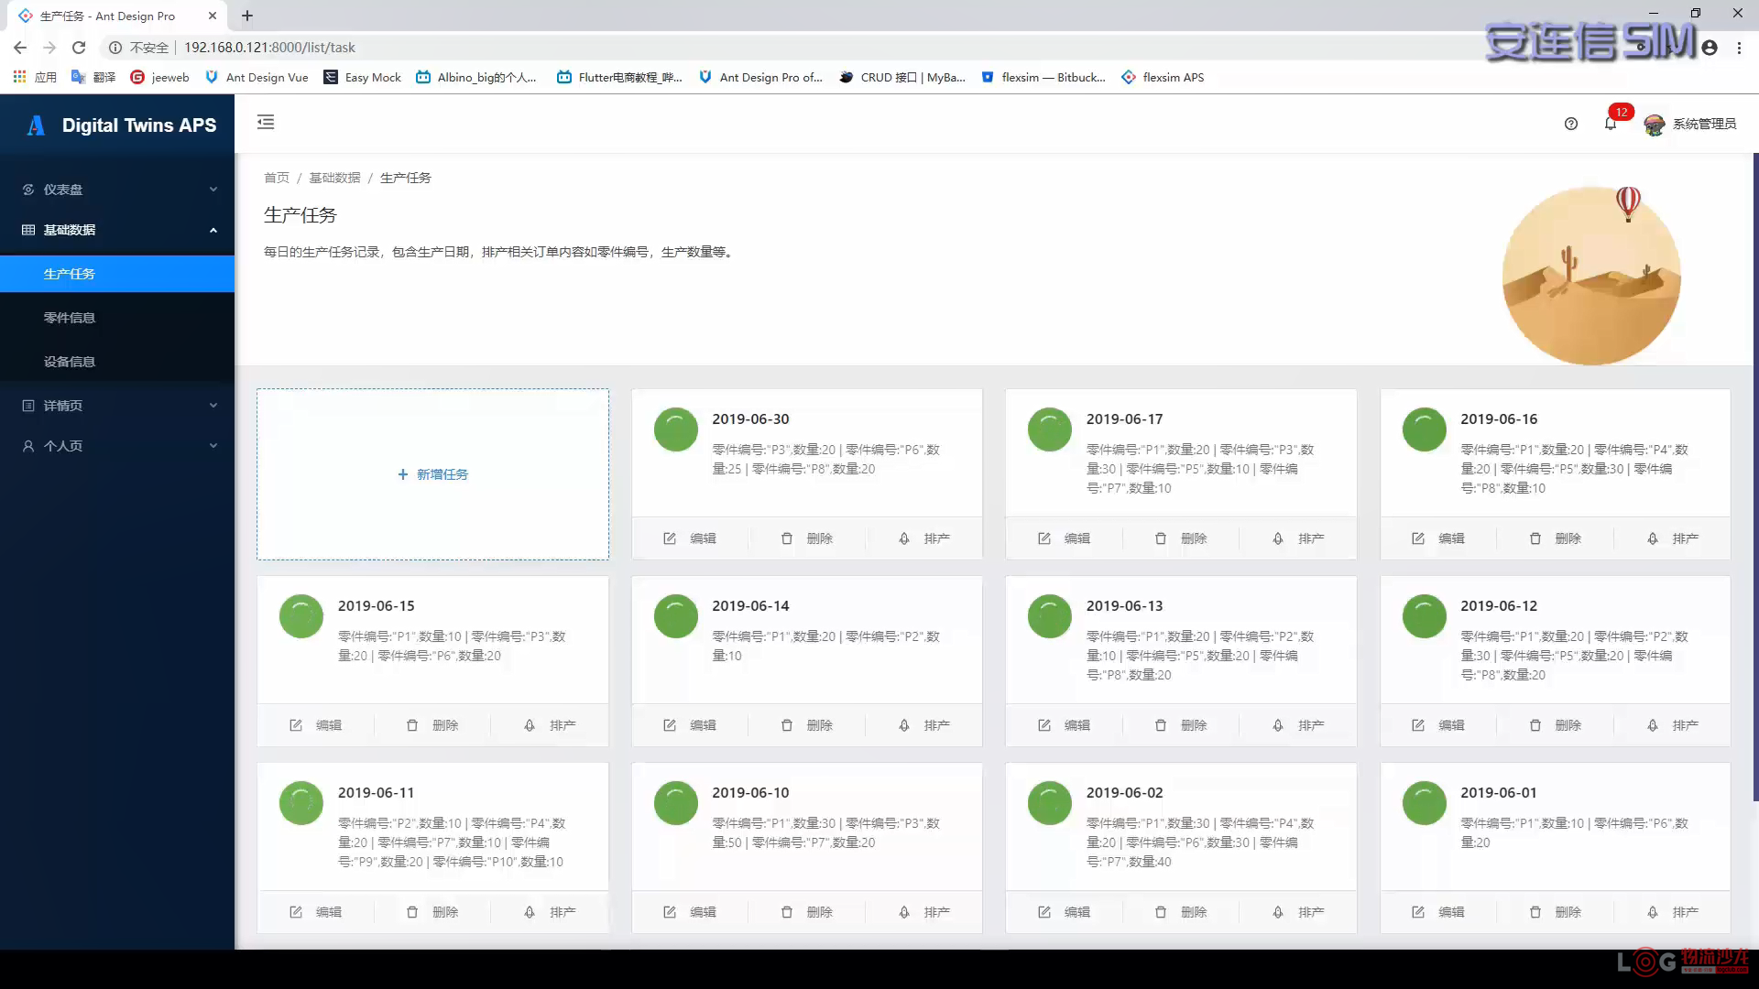This screenshot has width=1759, height=989.
Task: Open the Chrome three-dot menu
Action: pos(1739,48)
